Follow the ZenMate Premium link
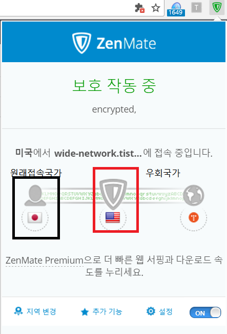227x334 pixels. [45, 261]
